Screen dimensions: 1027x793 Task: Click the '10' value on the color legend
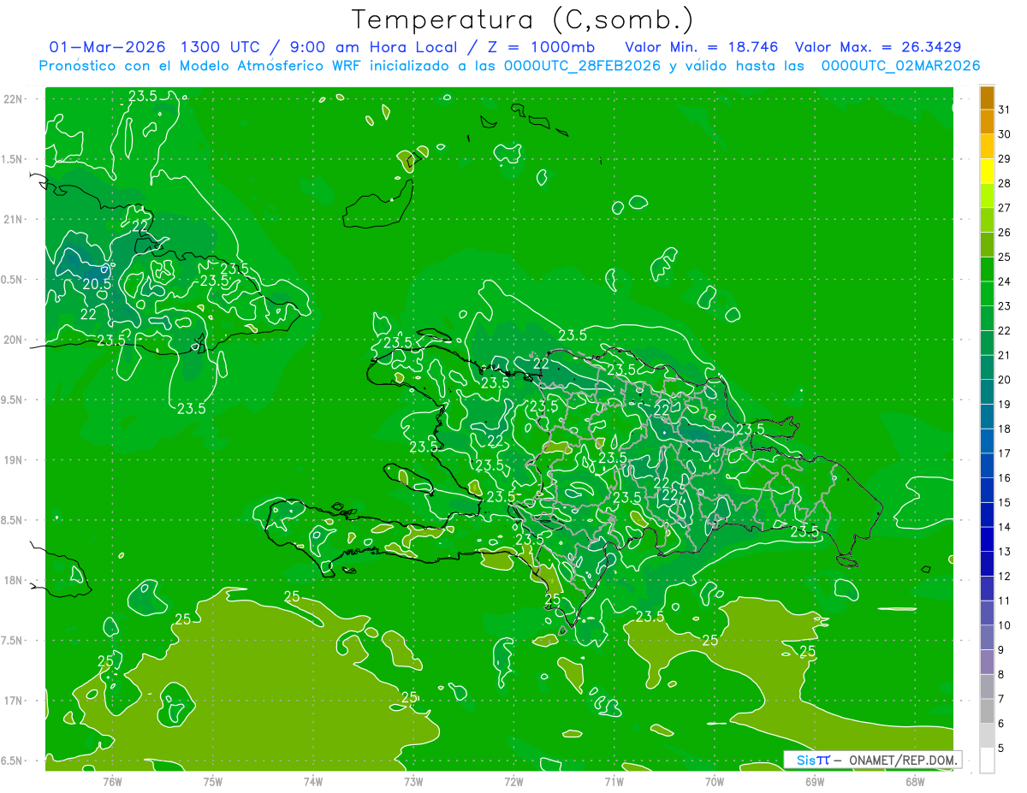click(1005, 625)
